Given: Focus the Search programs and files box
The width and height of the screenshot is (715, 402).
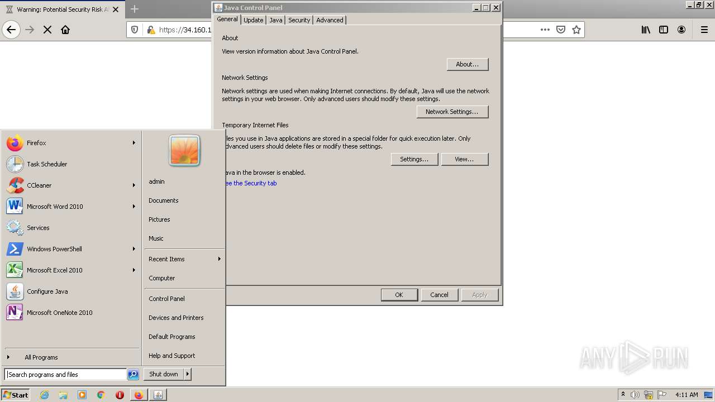Looking at the screenshot, I should pos(66,375).
